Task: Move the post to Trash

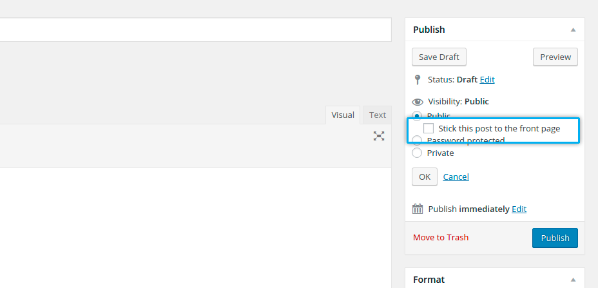Action: click(441, 238)
